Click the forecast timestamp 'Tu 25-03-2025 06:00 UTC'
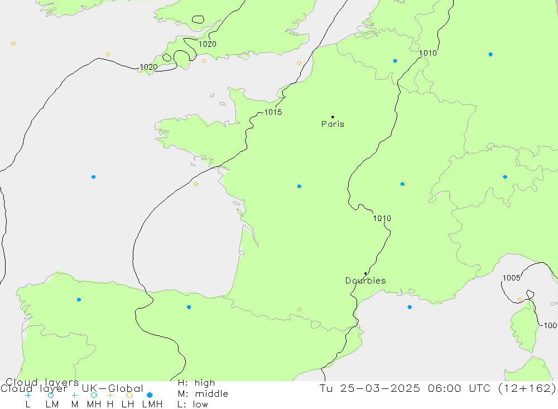This screenshot has width=558, height=409. coord(404,388)
